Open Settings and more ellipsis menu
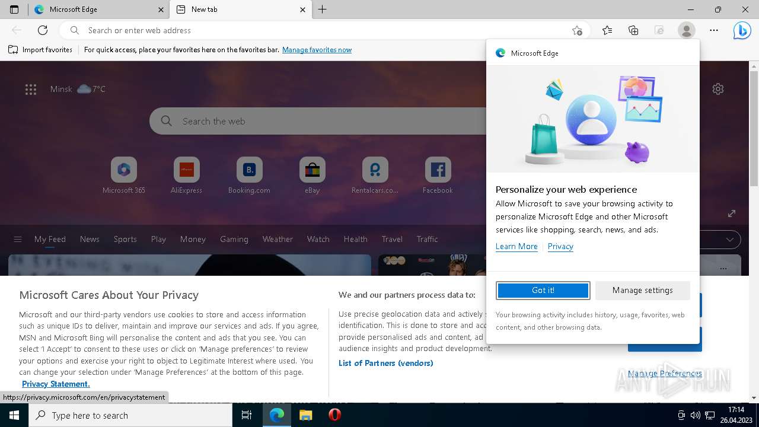Image resolution: width=759 pixels, height=427 pixels. click(714, 30)
